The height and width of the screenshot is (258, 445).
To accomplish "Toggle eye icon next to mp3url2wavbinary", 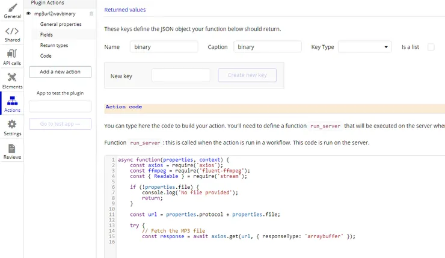I will 29,13.
